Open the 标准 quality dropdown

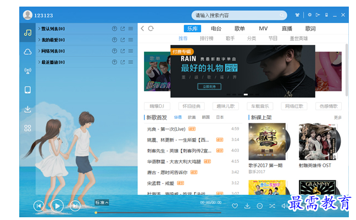[102, 202]
